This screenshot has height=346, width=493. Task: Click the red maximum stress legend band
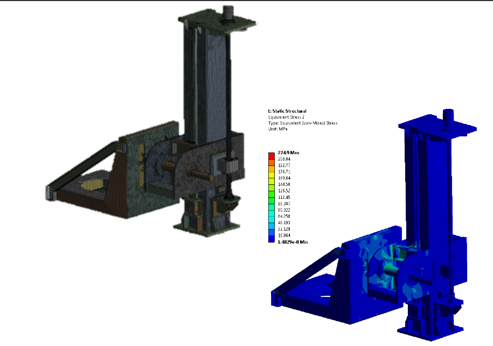(x=272, y=156)
